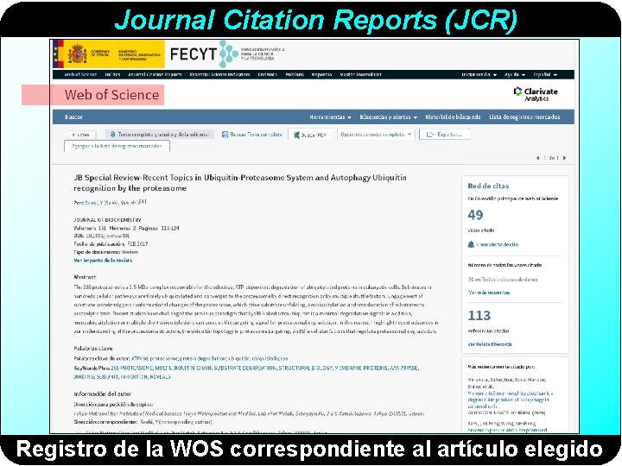Open Opciones de texto completo dropdown
The height and width of the screenshot is (466, 622).
[x=376, y=135]
